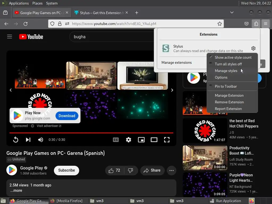Click the sponsored ad info icon
Viewport: 272px width, 204px height.
click(x=32, y=126)
